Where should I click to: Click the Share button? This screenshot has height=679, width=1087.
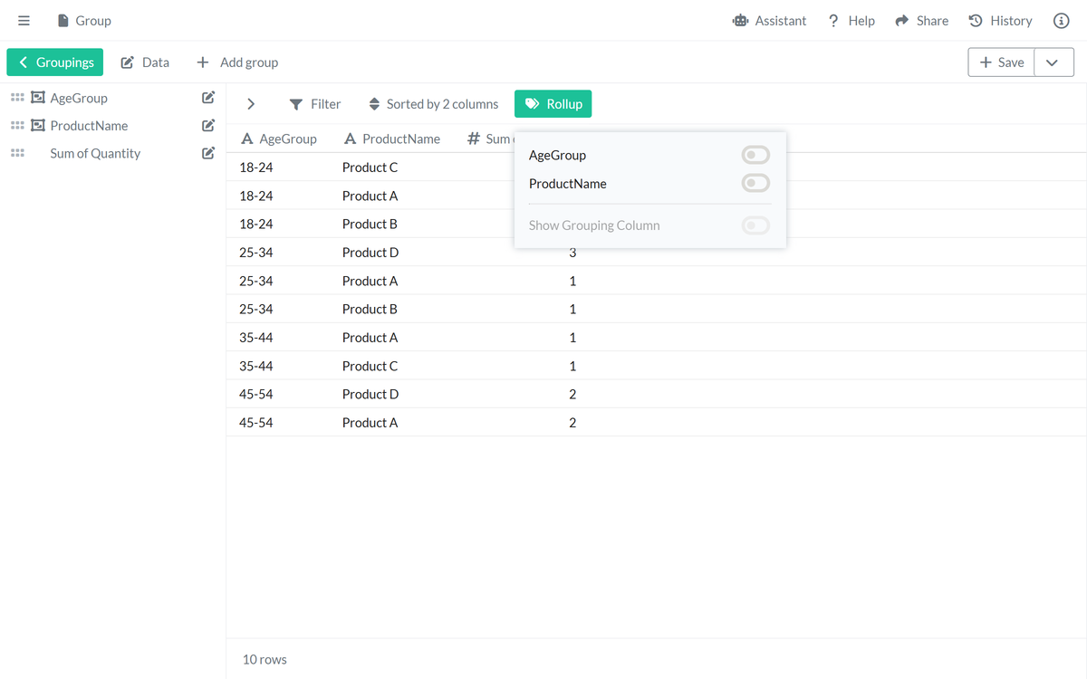(921, 21)
